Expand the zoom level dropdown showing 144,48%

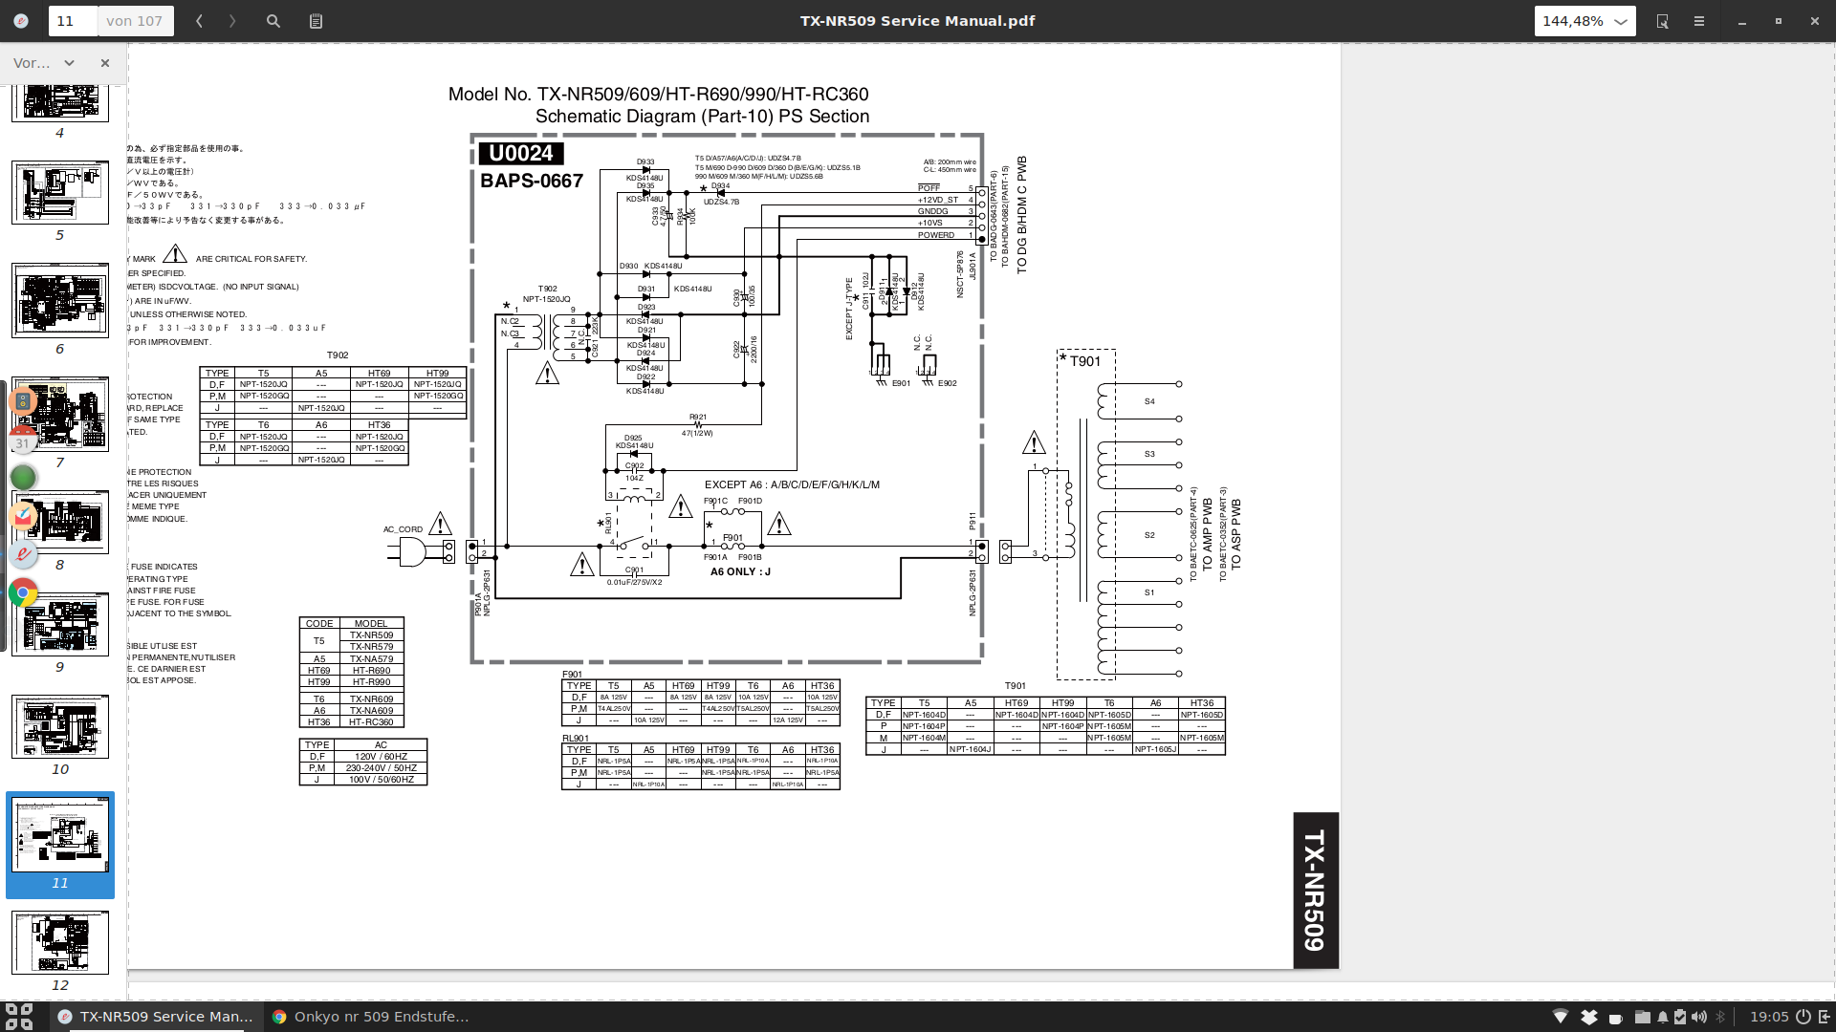pos(1585,21)
